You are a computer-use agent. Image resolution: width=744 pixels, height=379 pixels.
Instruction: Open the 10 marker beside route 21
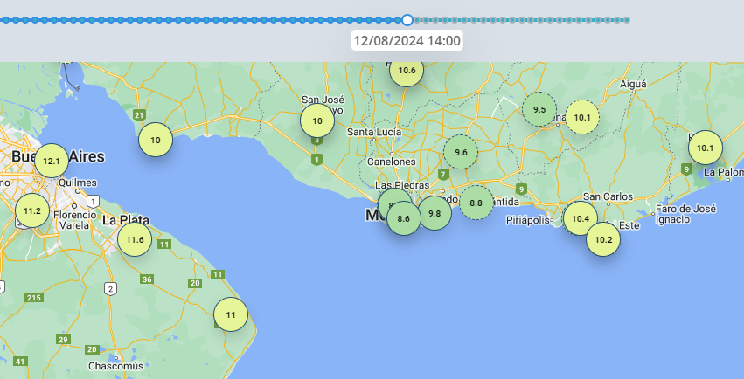(x=156, y=141)
